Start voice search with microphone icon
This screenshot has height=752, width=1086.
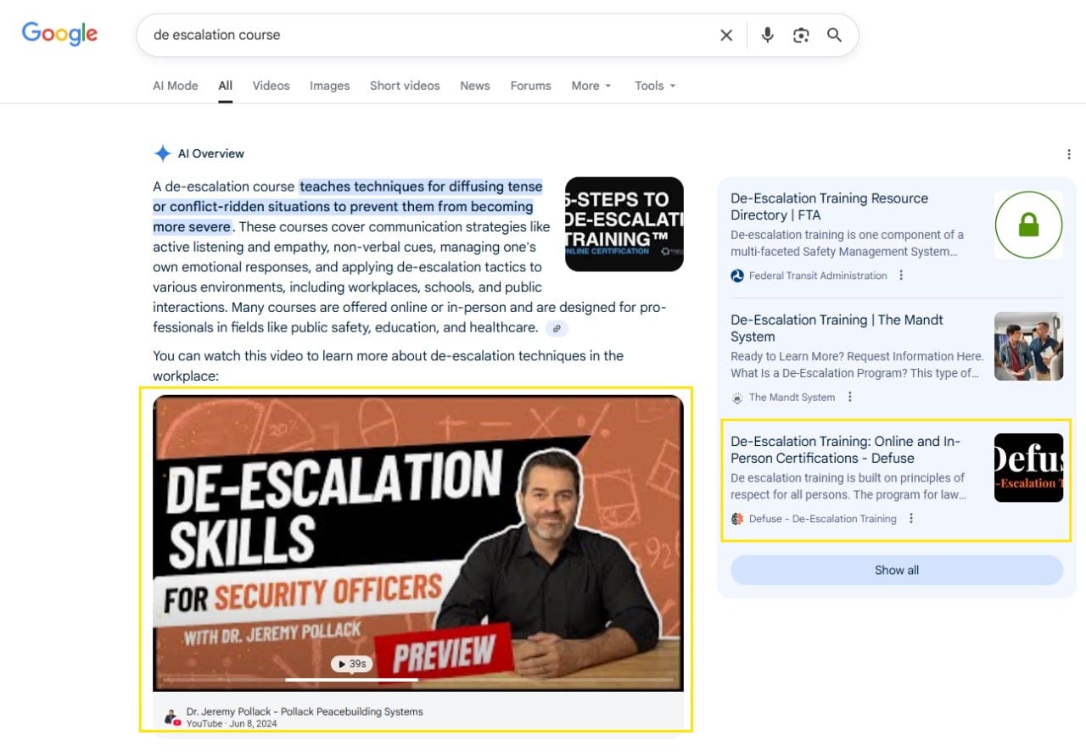[767, 35]
